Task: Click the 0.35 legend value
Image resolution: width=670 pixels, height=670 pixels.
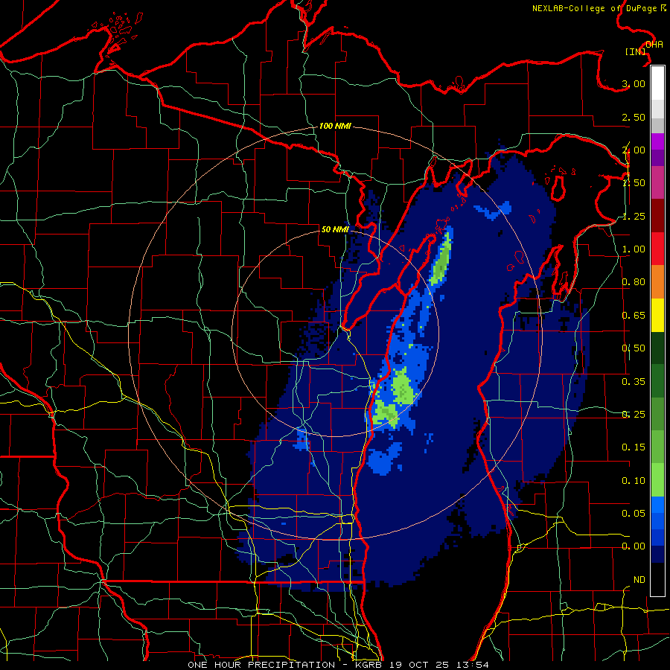Action: tap(634, 382)
